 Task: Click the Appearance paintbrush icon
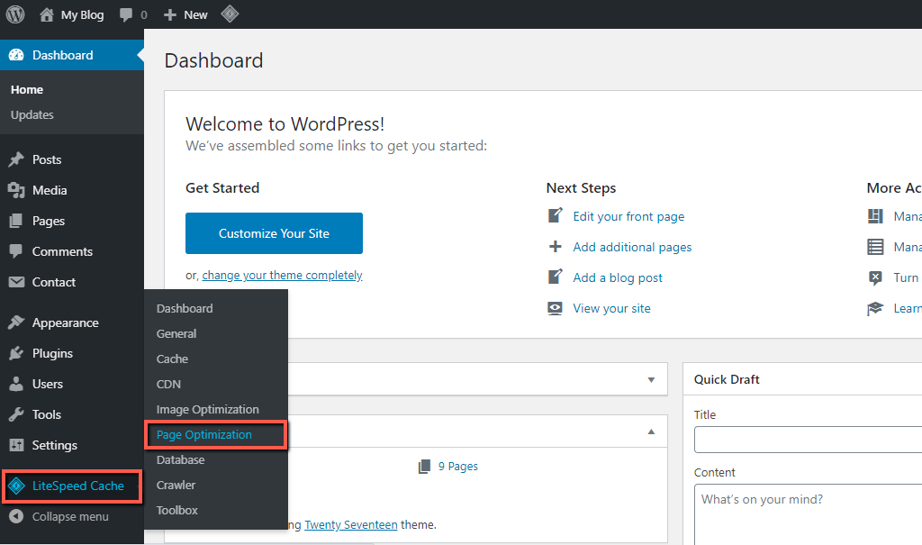click(16, 322)
